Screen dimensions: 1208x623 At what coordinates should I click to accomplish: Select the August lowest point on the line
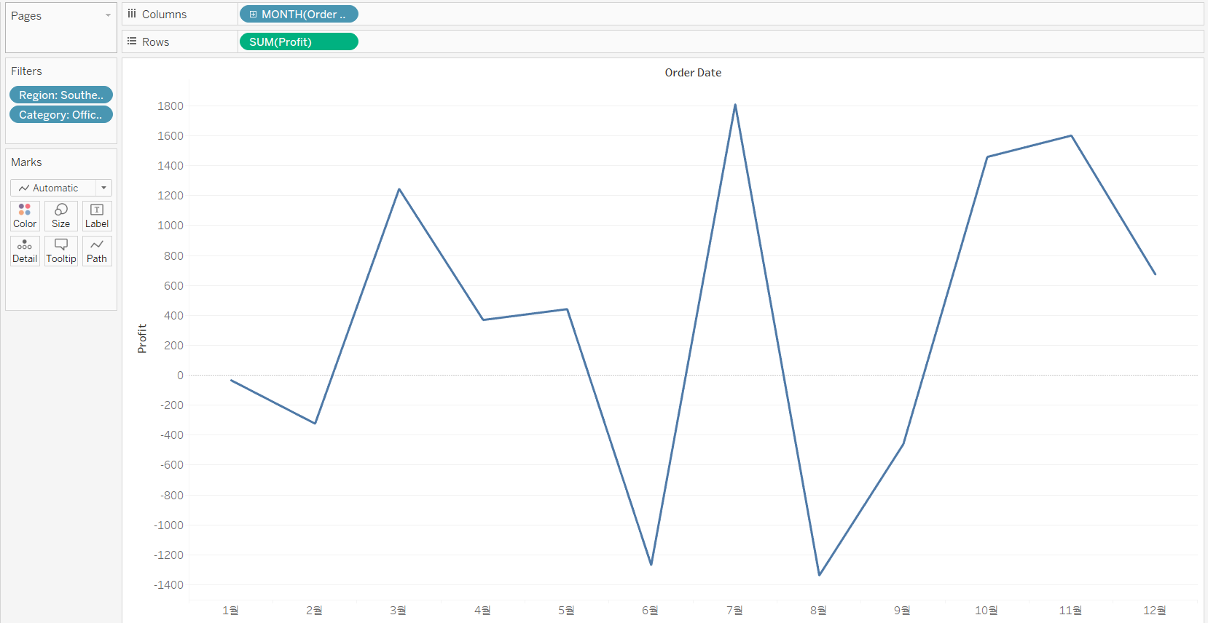[x=819, y=575]
